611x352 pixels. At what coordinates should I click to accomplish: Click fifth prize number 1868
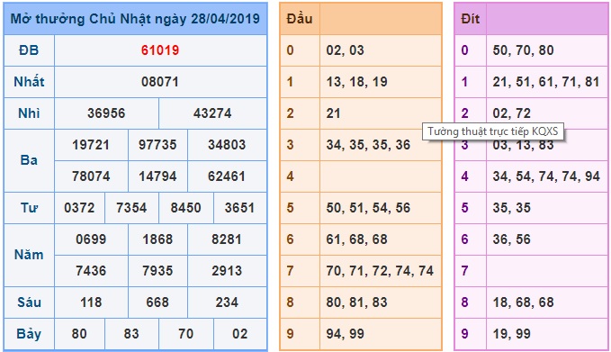click(157, 239)
